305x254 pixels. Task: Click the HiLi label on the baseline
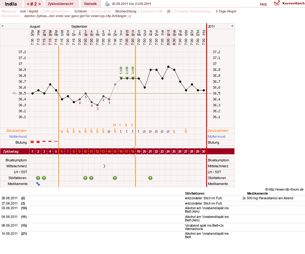pos(15,93)
